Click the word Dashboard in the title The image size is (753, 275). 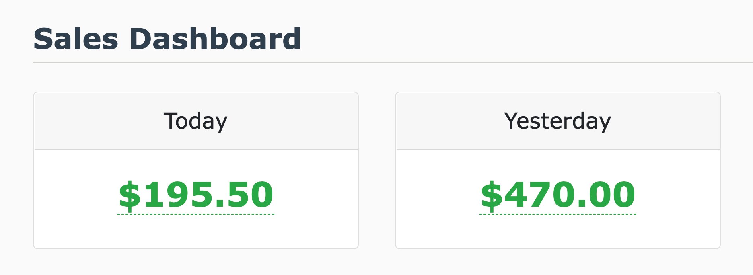(x=215, y=39)
